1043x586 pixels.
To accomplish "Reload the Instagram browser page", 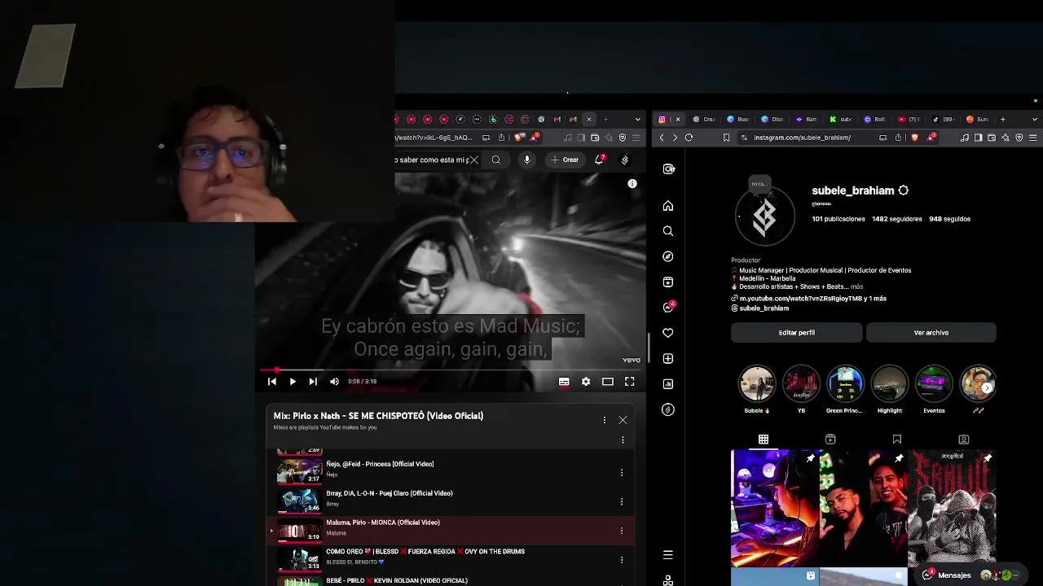I will (x=689, y=138).
